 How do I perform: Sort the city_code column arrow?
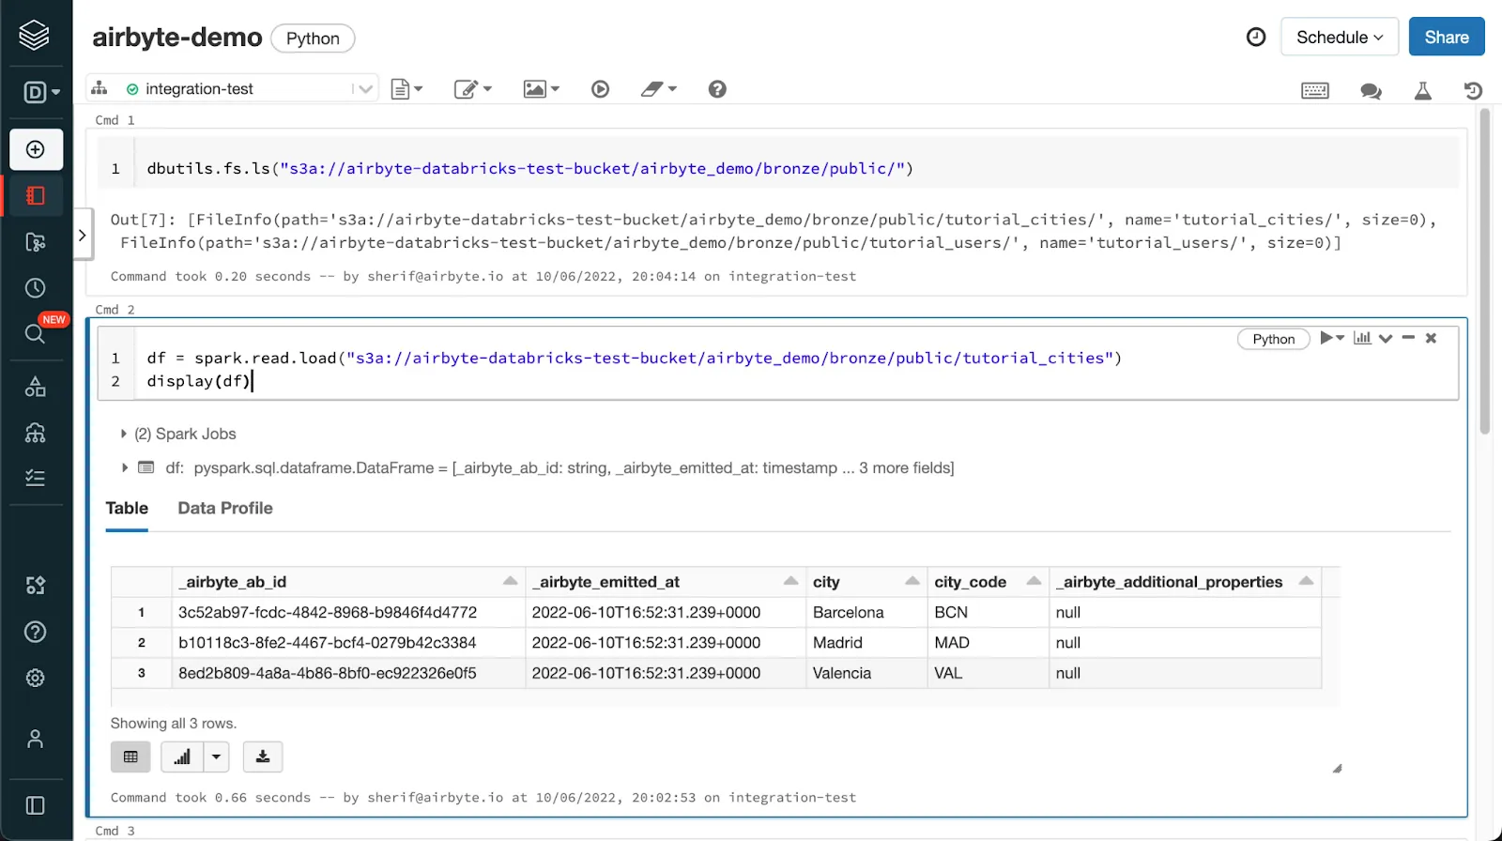pos(1034,581)
